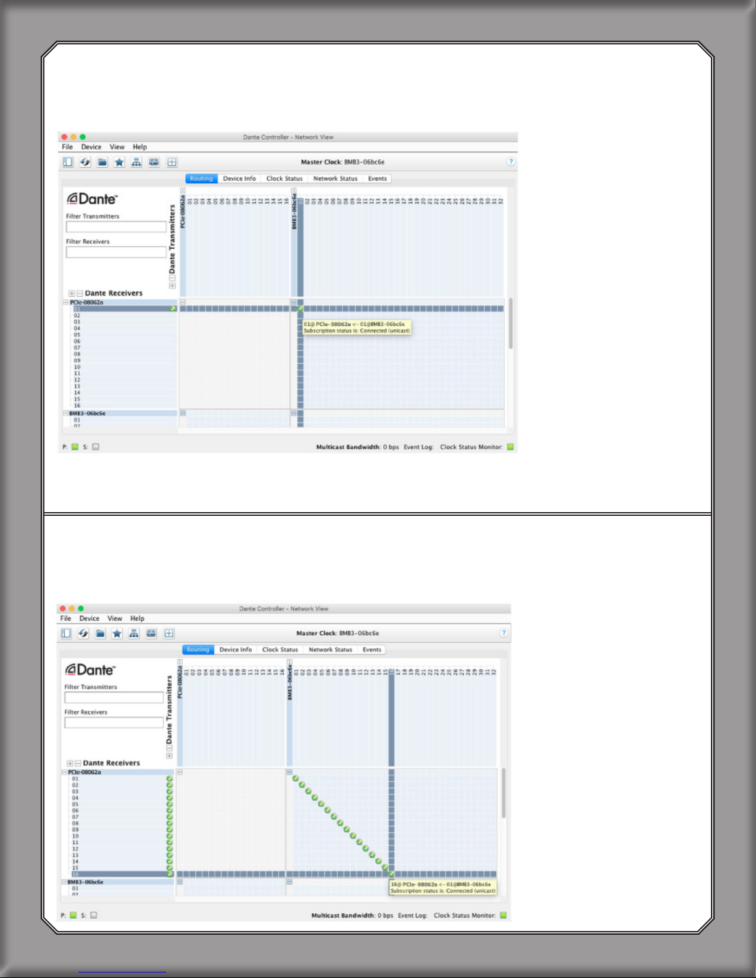Toggle green check crosspoint in upper window grid

[x=301, y=309]
